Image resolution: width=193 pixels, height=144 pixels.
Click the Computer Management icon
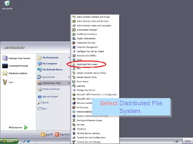tap(74, 47)
